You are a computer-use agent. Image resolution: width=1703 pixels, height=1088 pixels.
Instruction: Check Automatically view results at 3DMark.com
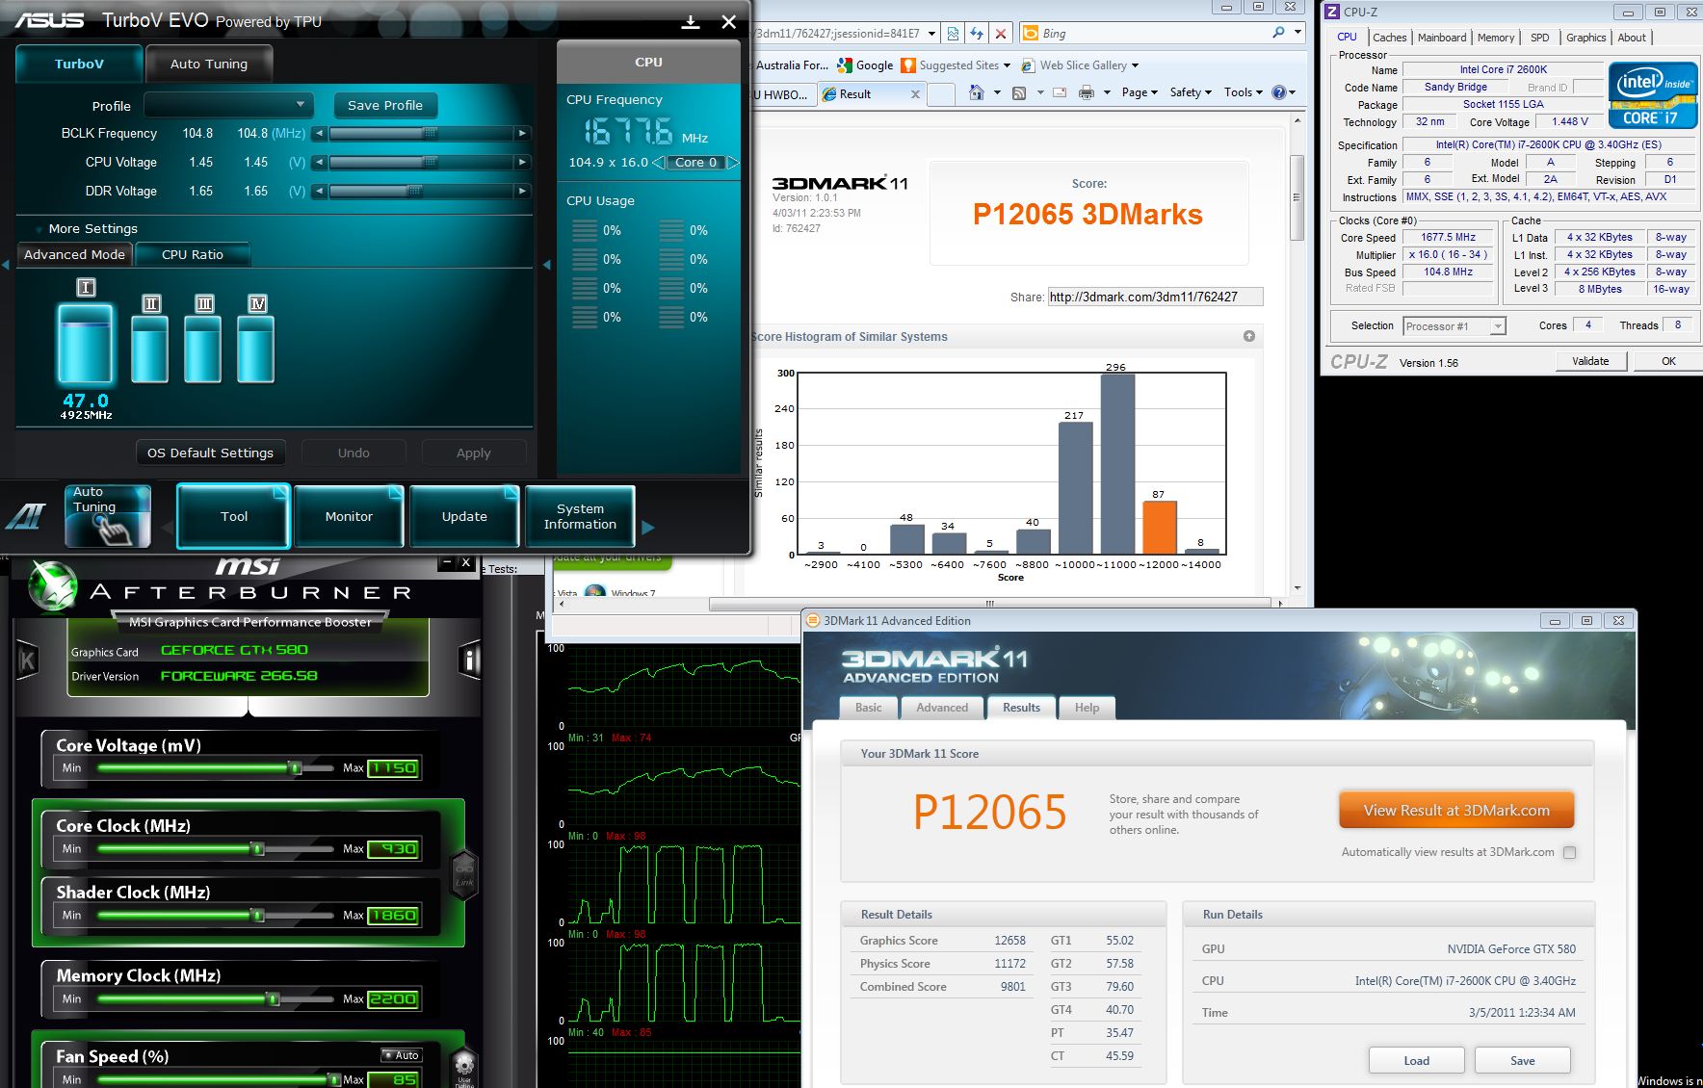click(x=1570, y=852)
